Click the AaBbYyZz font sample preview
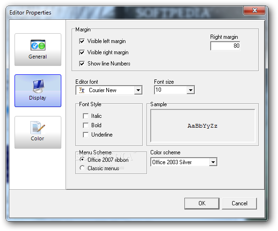Screen dimensions: 278x231 (x=203, y=126)
